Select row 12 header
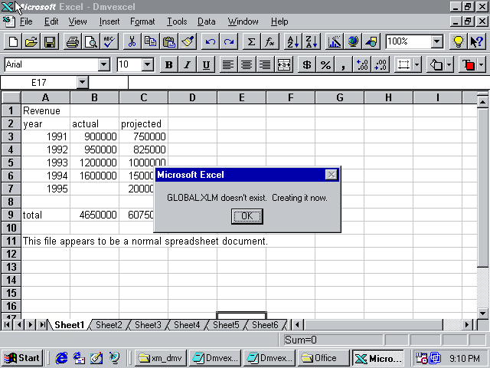 pos(11,254)
